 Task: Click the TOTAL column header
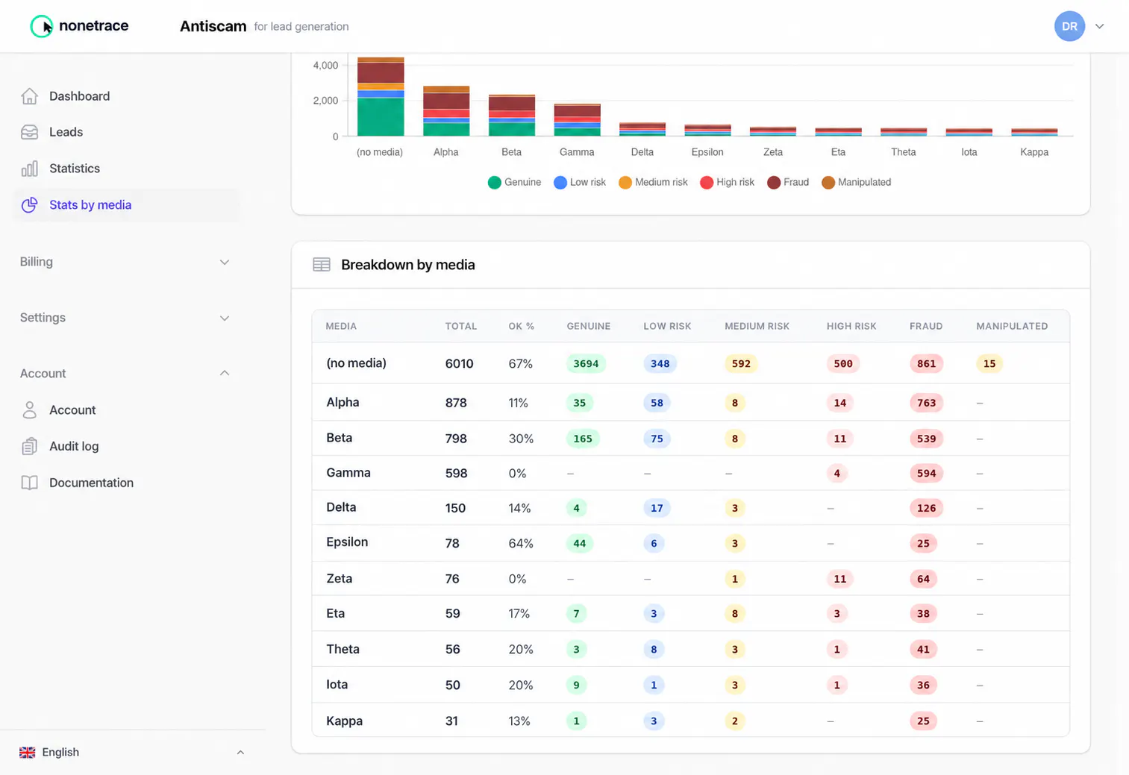(x=461, y=326)
